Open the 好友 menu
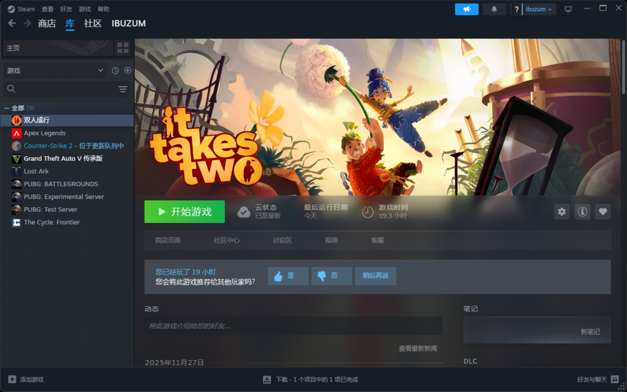 pos(66,9)
